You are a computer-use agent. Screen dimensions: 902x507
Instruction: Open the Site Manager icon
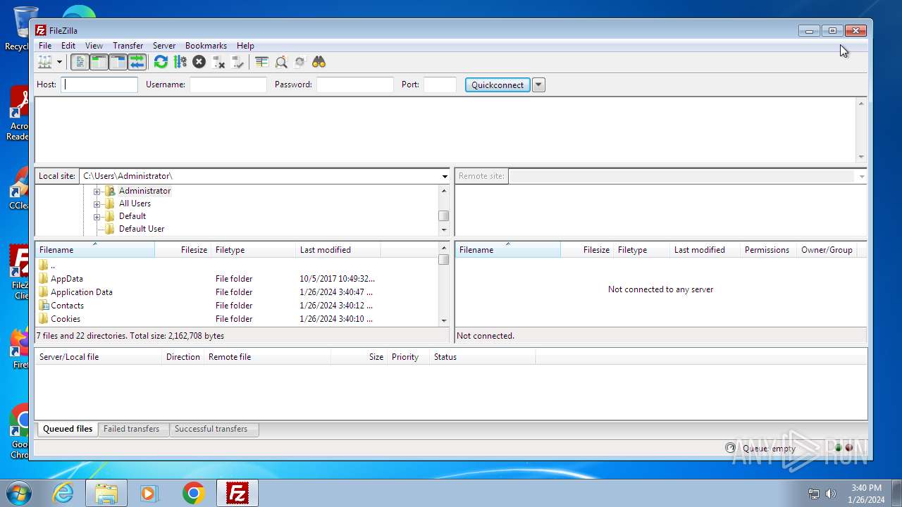(45, 62)
